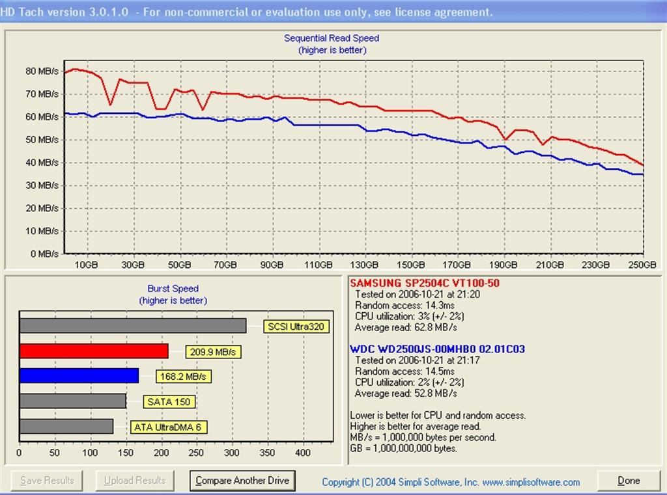
Task: Click 'GB = 1,000,000,000 bytes.' note
Action: (404, 448)
